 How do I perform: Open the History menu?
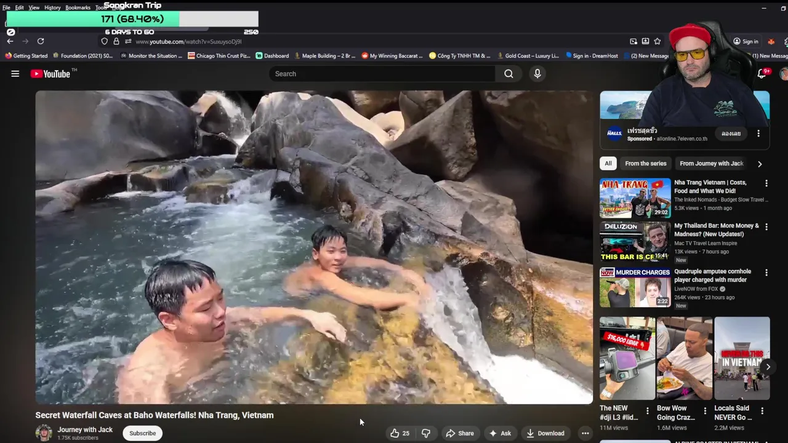[x=52, y=7]
